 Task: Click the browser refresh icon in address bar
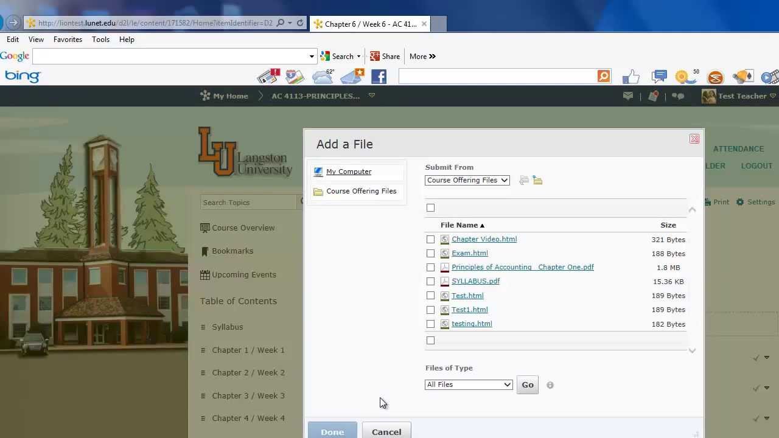[300, 23]
